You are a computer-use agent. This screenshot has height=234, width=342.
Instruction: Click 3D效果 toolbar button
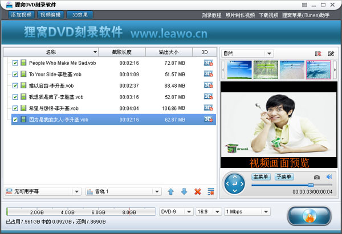click(x=80, y=15)
